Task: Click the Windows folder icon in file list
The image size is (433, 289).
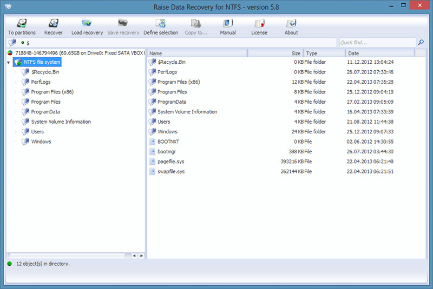Action: (152, 131)
